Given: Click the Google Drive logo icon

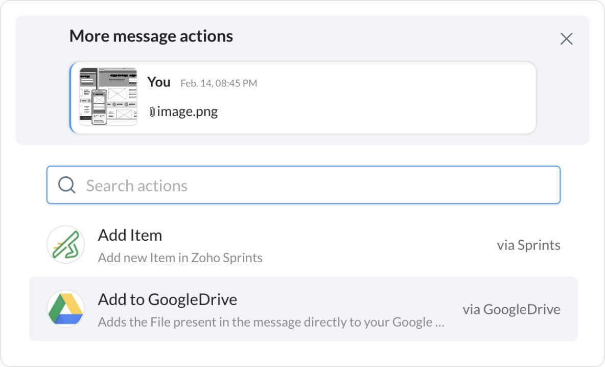Looking at the screenshot, I should (x=65, y=309).
